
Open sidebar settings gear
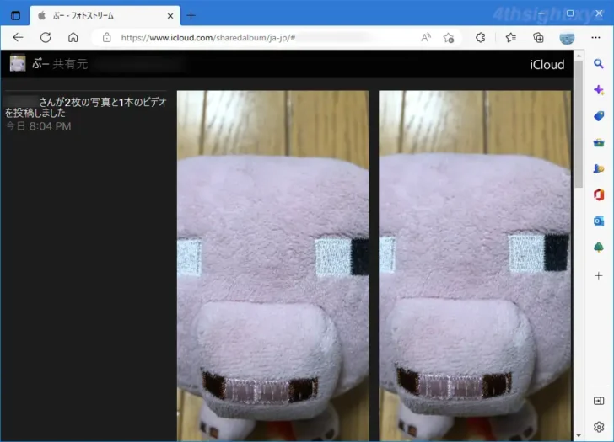pos(598,427)
